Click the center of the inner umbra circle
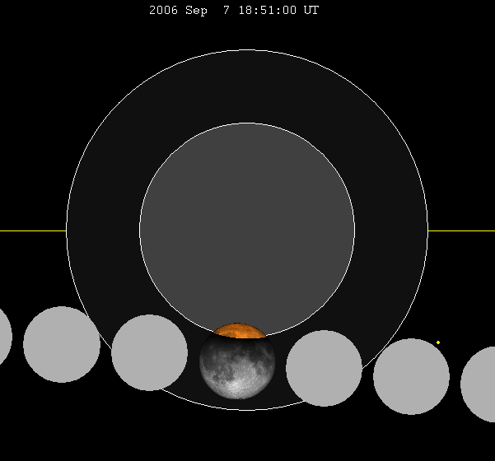The height and width of the screenshot is (461, 495). [247, 230]
